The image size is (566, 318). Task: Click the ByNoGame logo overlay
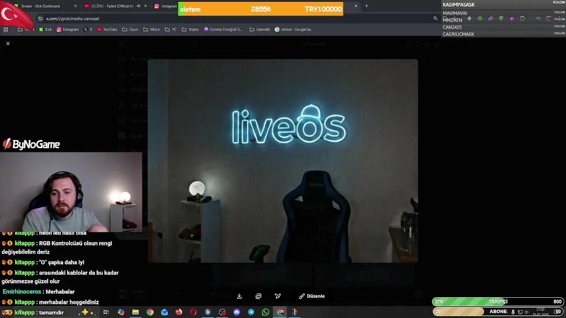(x=31, y=144)
